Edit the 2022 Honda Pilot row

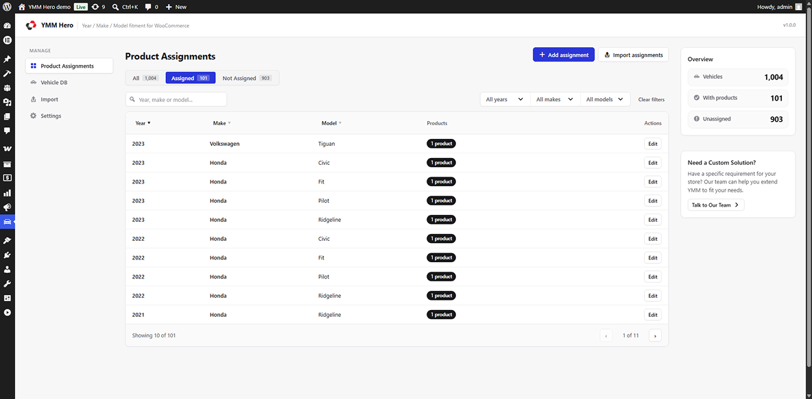[x=652, y=276]
